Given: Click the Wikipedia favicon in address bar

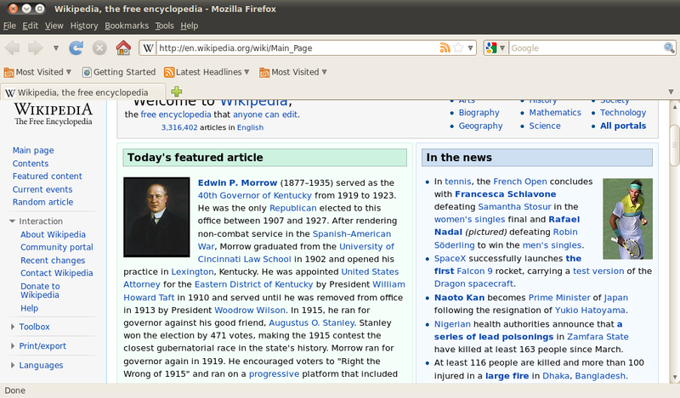Looking at the screenshot, I should pyautogui.click(x=148, y=48).
